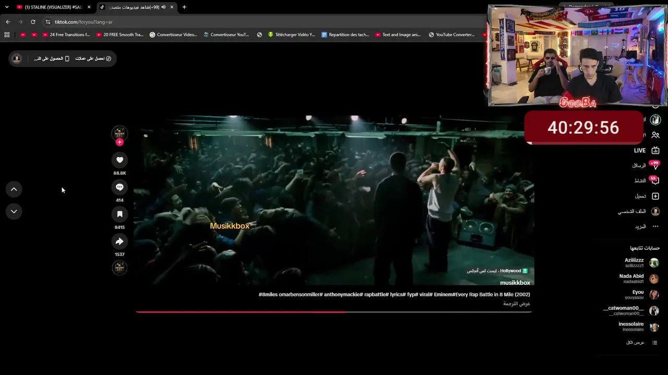Click the #8miles hashtag in caption
The height and width of the screenshot is (375, 668).
(268, 295)
